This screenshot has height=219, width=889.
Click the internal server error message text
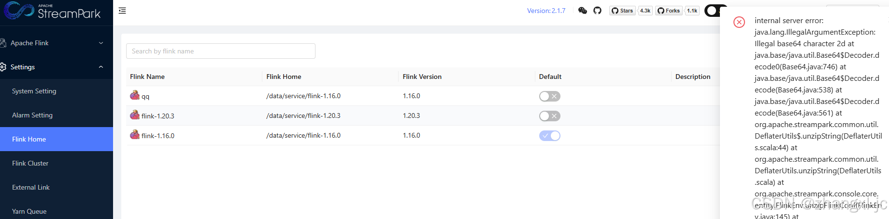789,20
